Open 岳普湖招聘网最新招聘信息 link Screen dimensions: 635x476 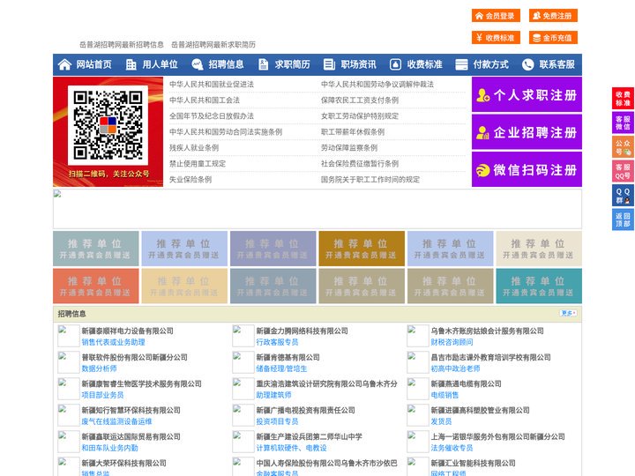pos(122,45)
